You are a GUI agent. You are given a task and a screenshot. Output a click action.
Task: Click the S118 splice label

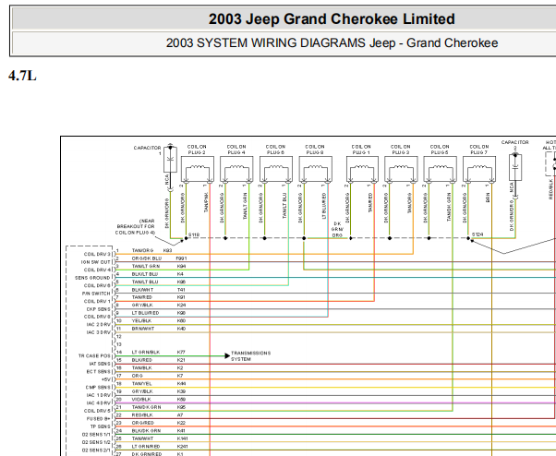click(x=194, y=234)
